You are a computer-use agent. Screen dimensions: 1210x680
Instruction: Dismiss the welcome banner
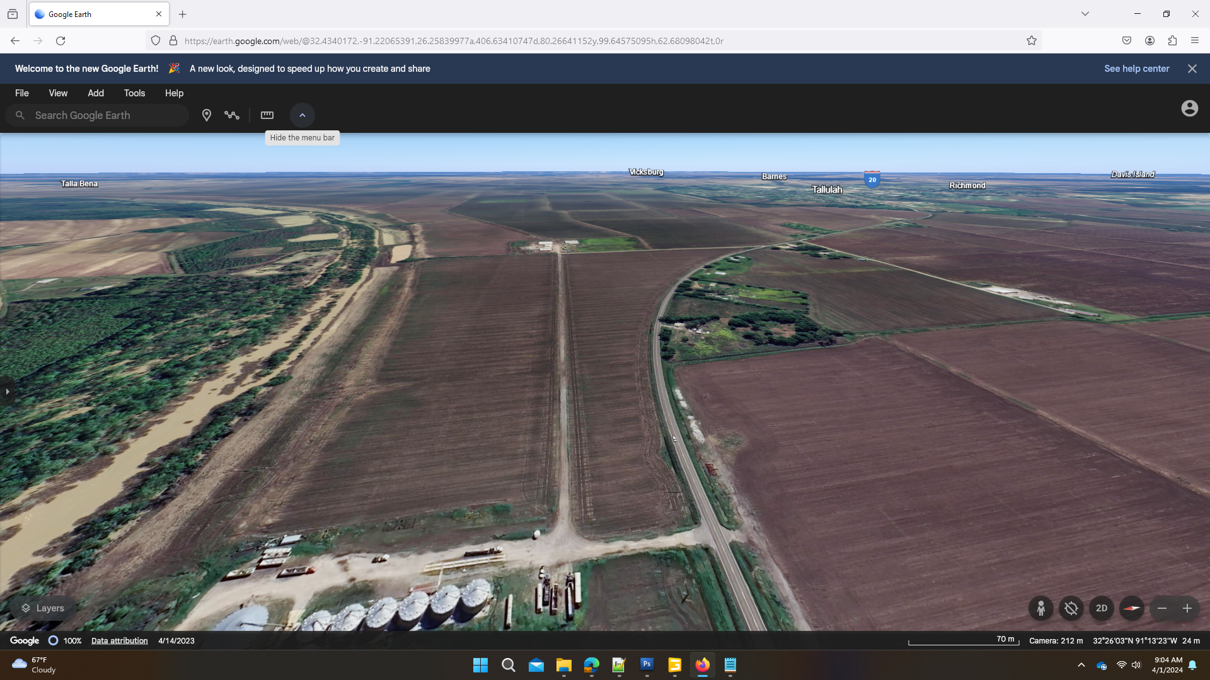[x=1192, y=69]
